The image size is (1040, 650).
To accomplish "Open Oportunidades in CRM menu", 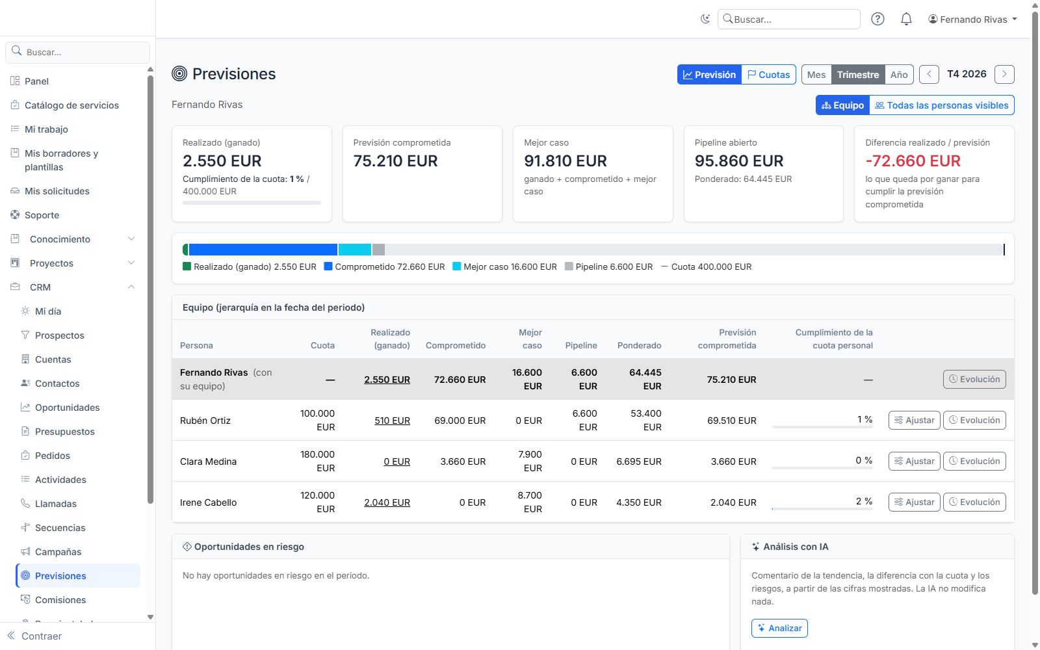I will point(78,408).
